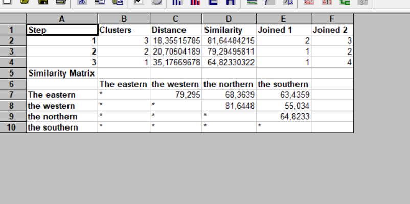The height and width of the screenshot is (204, 410).
Task: Click the Print toolbar icon
Action: pyautogui.click(x=61, y=2)
